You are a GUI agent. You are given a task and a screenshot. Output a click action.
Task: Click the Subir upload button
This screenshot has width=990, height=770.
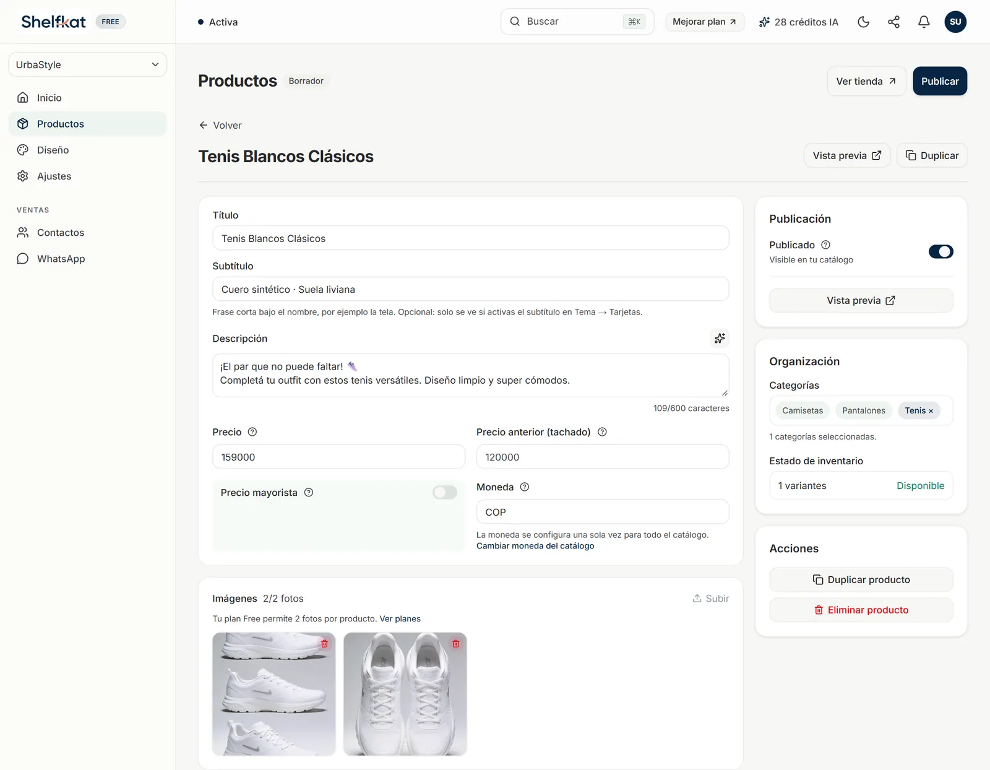pos(710,599)
